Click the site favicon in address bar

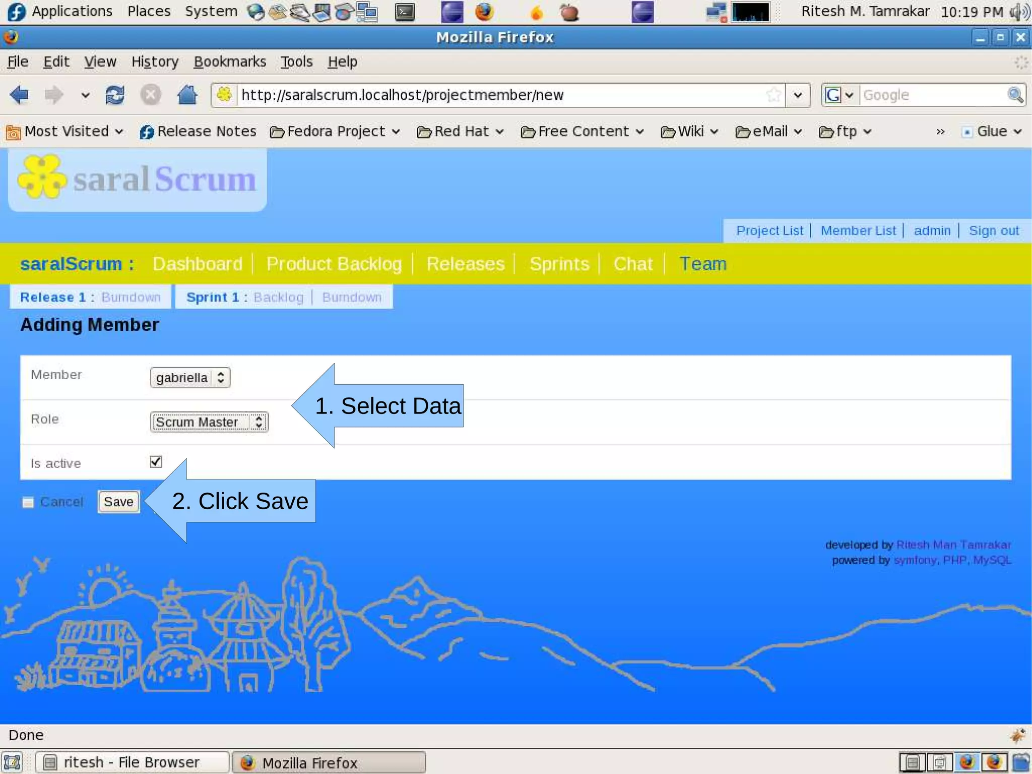coord(224,95)
